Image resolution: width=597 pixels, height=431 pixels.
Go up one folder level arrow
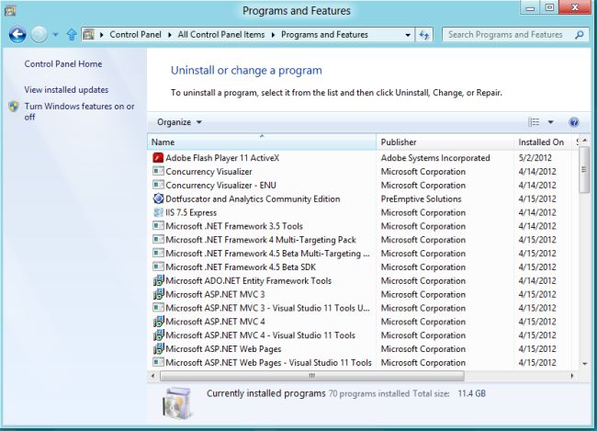pyautogui.click(x=72, y=35)
